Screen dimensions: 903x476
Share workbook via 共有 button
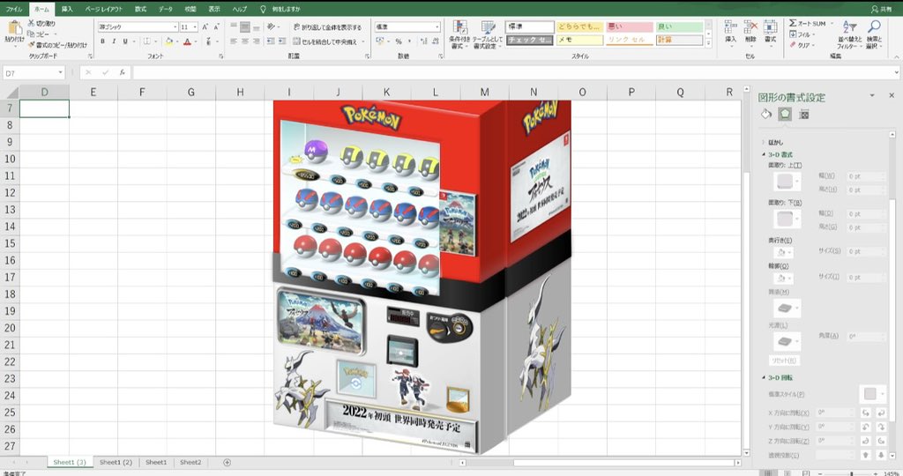[x=881, y=9]
